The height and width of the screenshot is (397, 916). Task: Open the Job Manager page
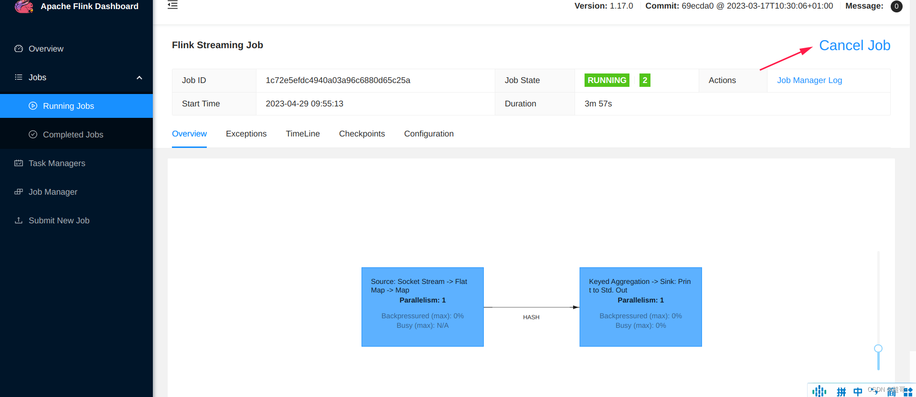tap(76, 192)
